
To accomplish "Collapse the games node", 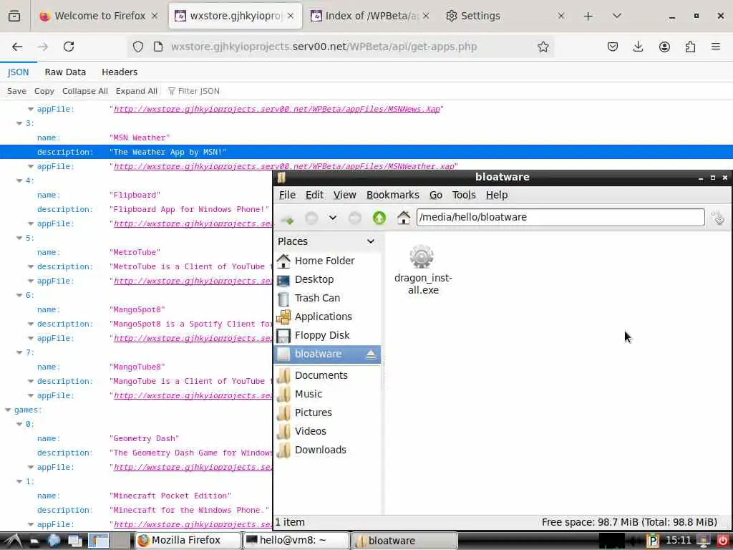I will 8,410.
